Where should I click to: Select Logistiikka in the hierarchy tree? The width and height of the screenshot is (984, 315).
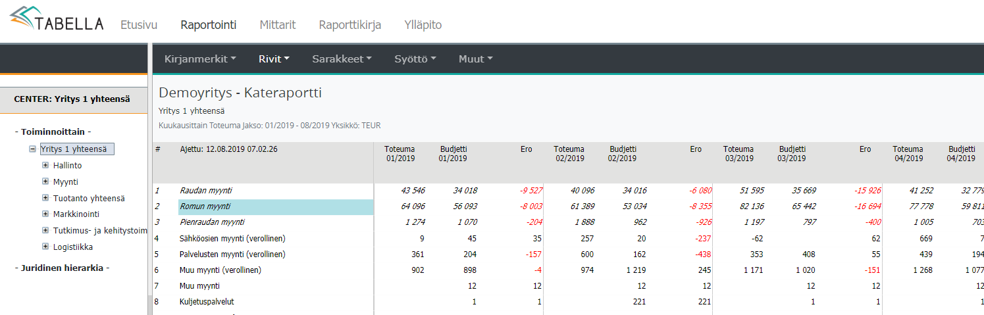pos(72,247)
